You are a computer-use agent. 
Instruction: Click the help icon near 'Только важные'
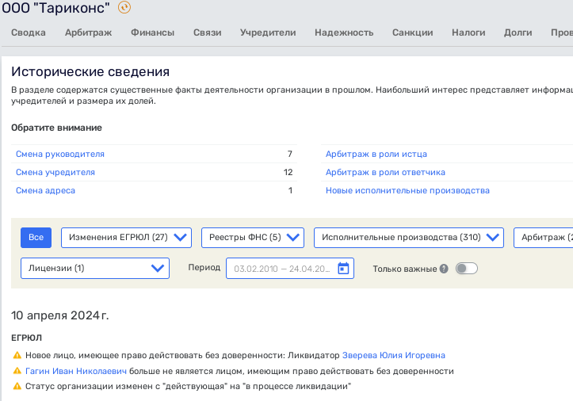click(x=444, y=269)
